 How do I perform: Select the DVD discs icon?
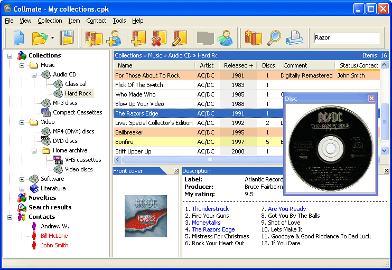[x=46, y=141]
